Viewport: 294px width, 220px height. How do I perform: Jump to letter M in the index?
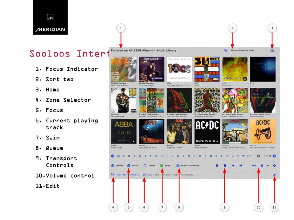click(x=189, y=156)
